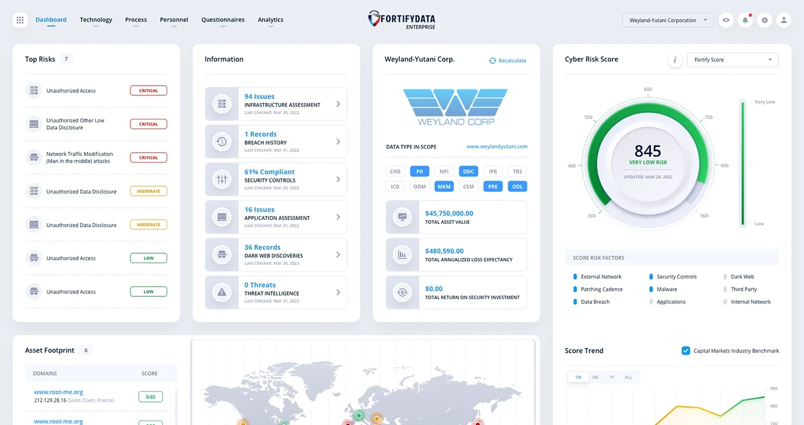804x425 pixels.
Task: Toggle the PII data type chip
Action: click(419, 171)
